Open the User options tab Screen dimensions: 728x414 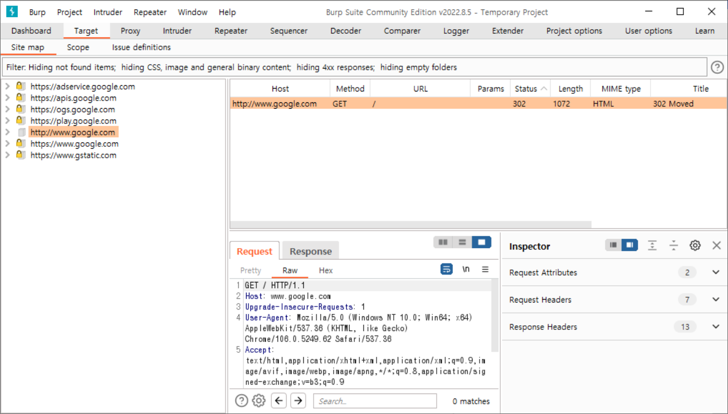coord(648,31)
